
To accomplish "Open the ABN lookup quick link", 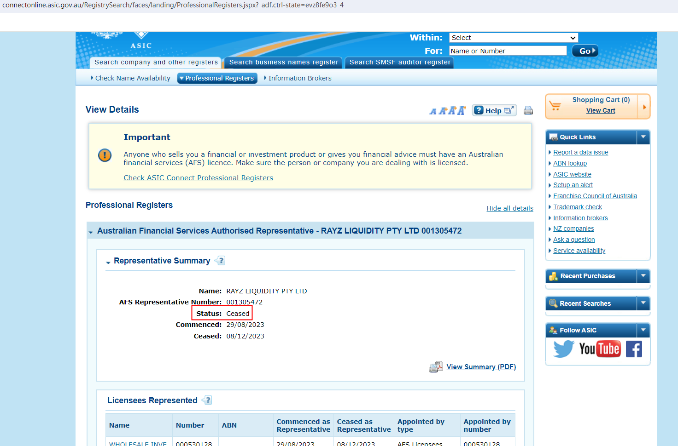I will pos(570,163).
